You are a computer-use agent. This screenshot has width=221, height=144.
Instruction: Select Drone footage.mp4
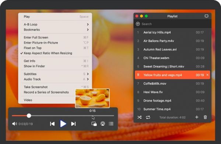[172, 101]
